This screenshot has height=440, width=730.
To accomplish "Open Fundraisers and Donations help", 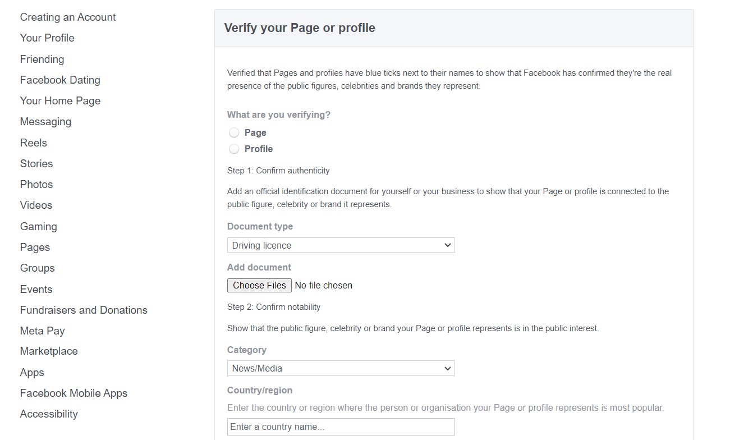I will coord(84,310).
